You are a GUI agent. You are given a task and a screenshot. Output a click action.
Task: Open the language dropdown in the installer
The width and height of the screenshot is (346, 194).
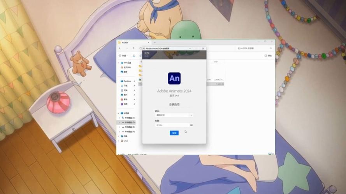tap(174, 115)
